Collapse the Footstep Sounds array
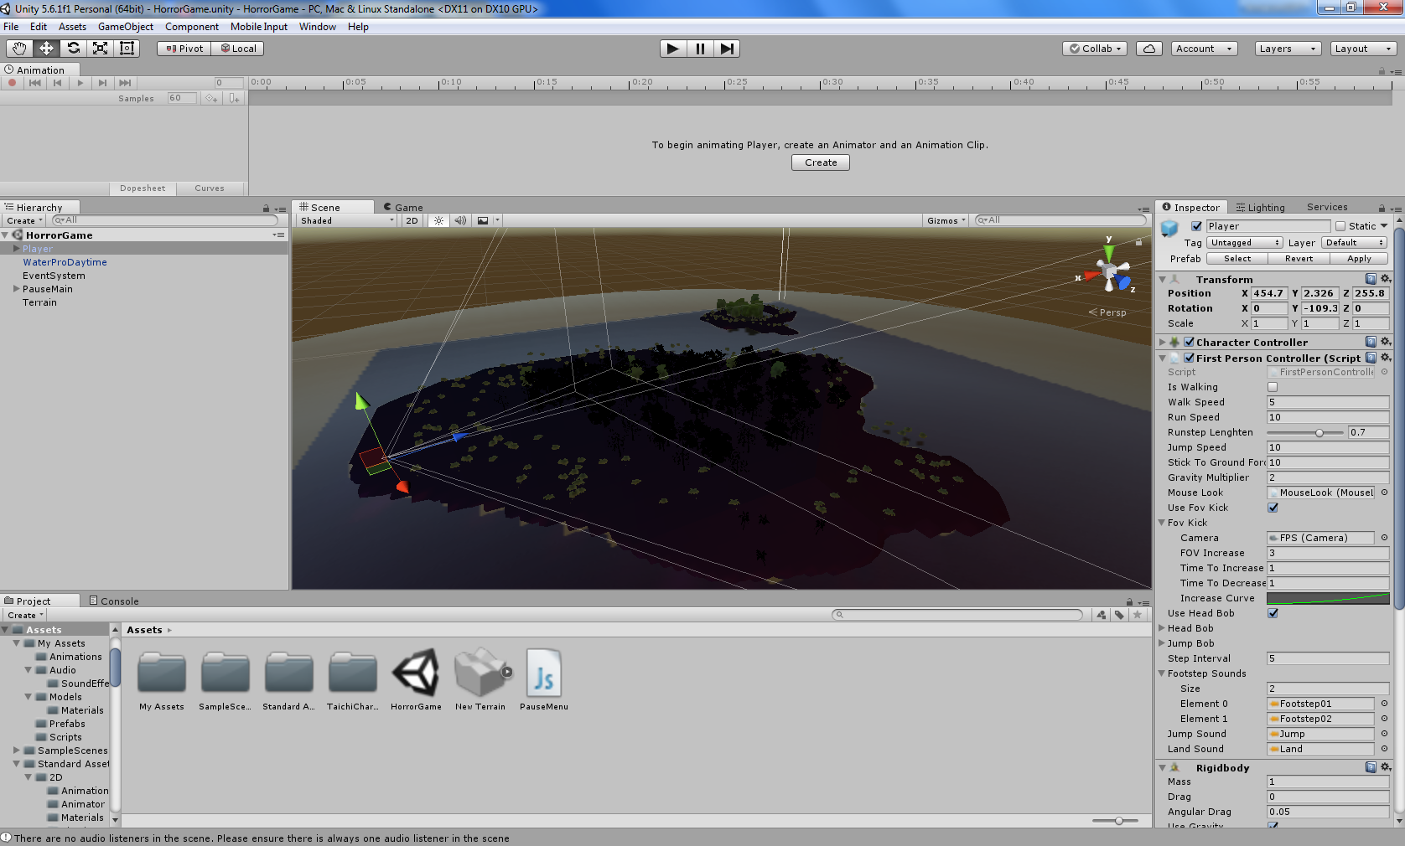Screen dimensions: 1405x846 point(1163,673)
